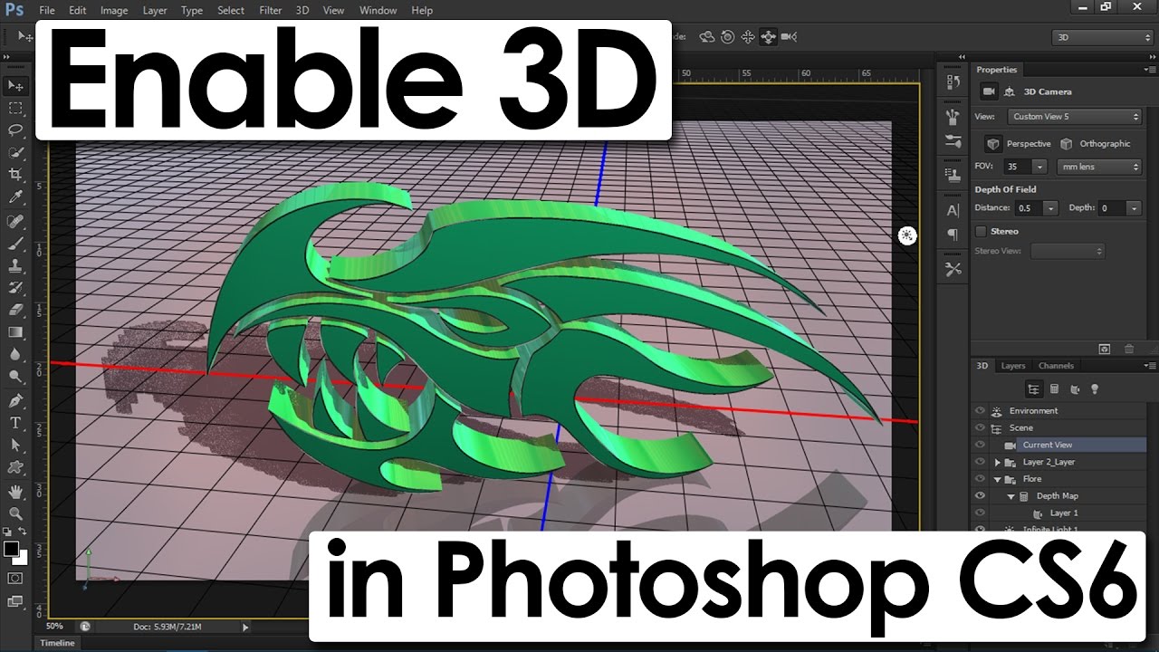Image resolution: width=1159 pixels, height=652 pixels.
Task: Select the Move tool in the toolbox
Action: click(x=15, y=86)
